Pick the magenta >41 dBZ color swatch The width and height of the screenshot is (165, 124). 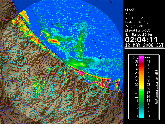coord(142,57)
